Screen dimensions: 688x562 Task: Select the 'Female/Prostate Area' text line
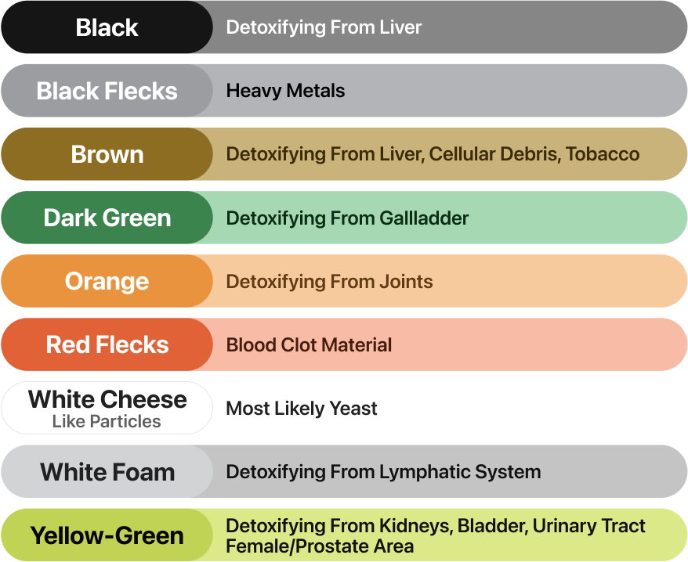click(319, 546)
